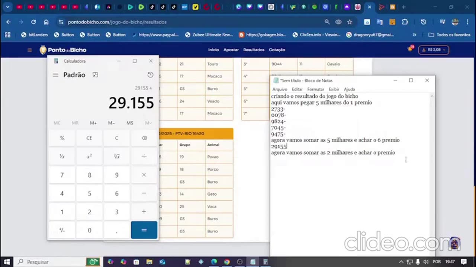This screenshot has width=476, height=267.
Task: Click the percent key on calculator
Action: point(62,138)
